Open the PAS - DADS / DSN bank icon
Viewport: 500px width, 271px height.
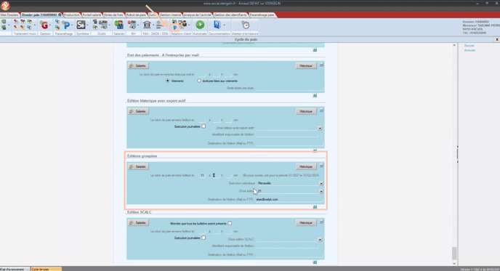147,25
